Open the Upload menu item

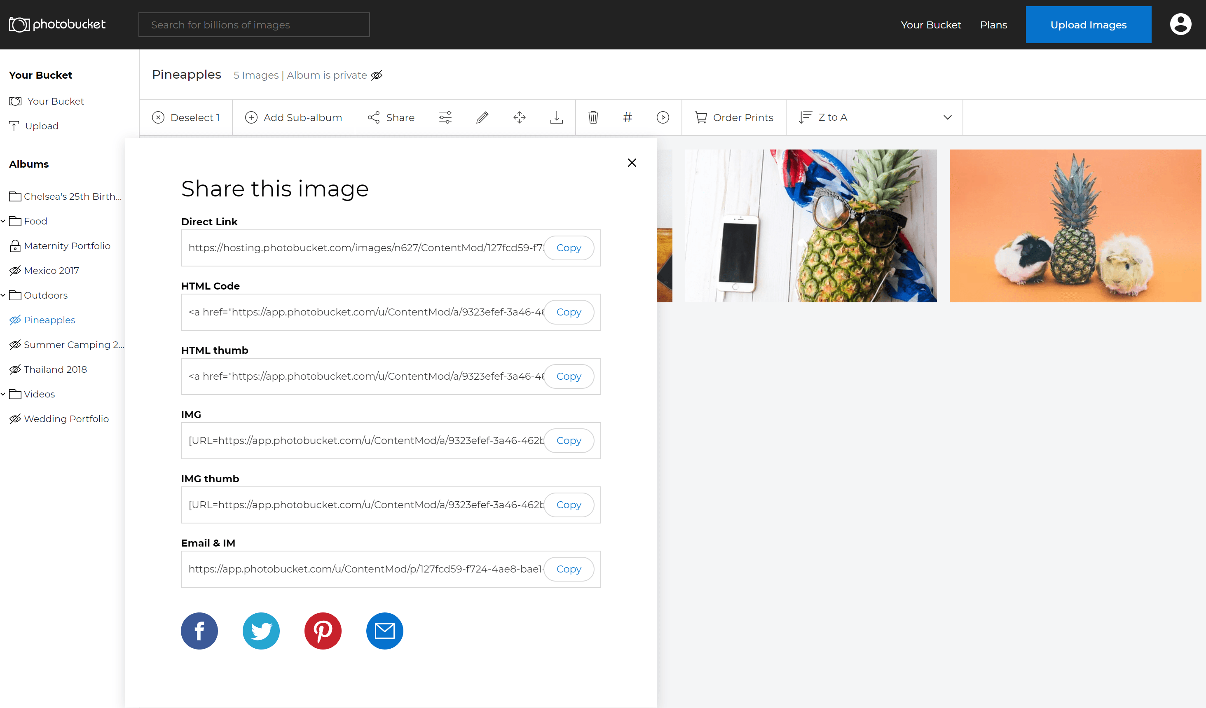click(41, 126)
